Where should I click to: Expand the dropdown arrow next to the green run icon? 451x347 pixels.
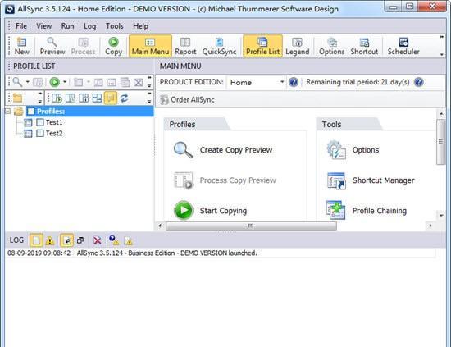pyautogui.click(x=65, y=82)
